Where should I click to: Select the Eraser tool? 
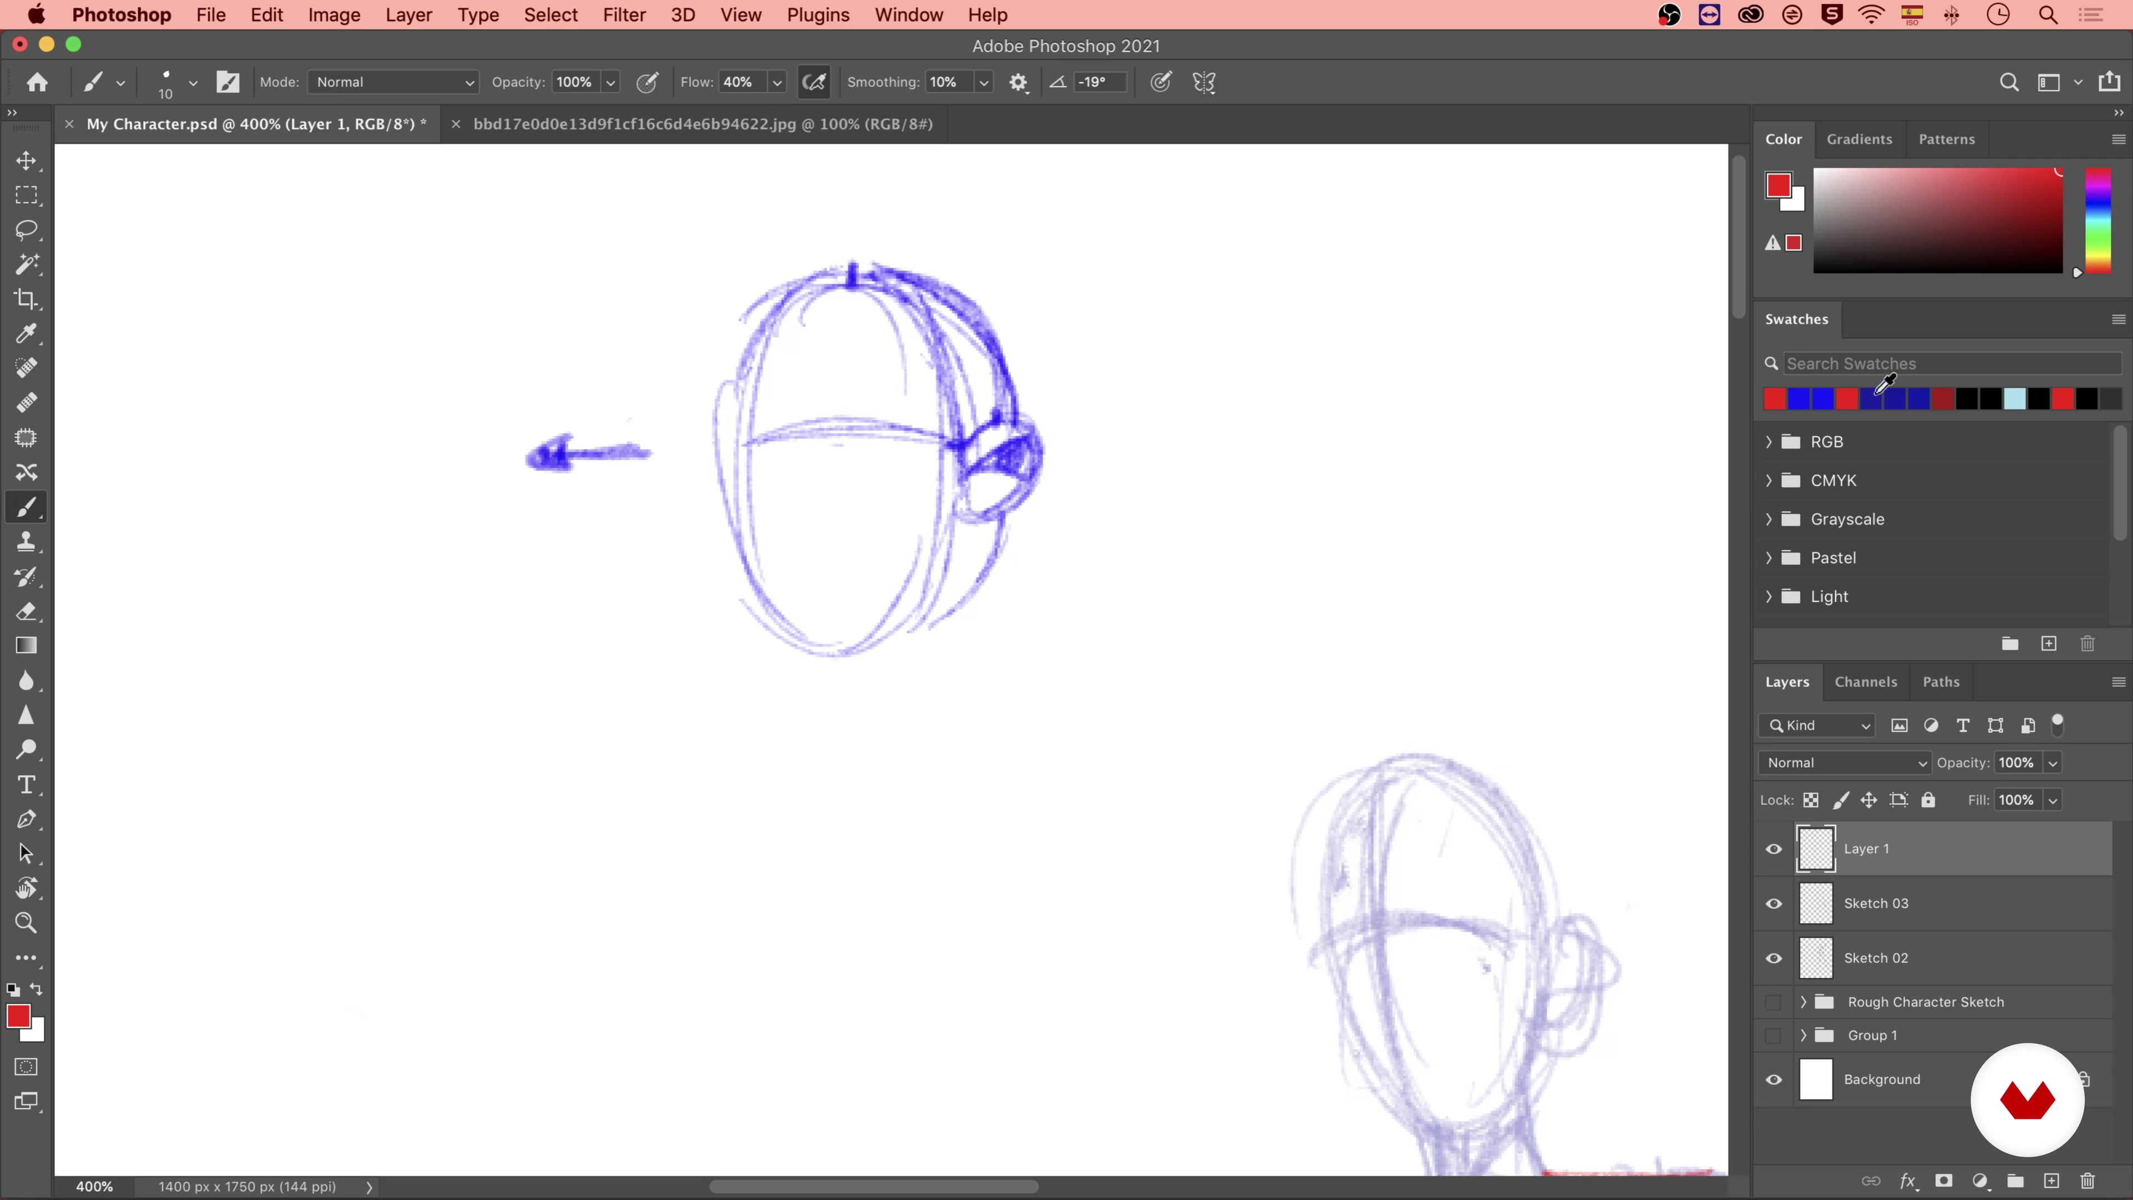(x=27, y=611)
